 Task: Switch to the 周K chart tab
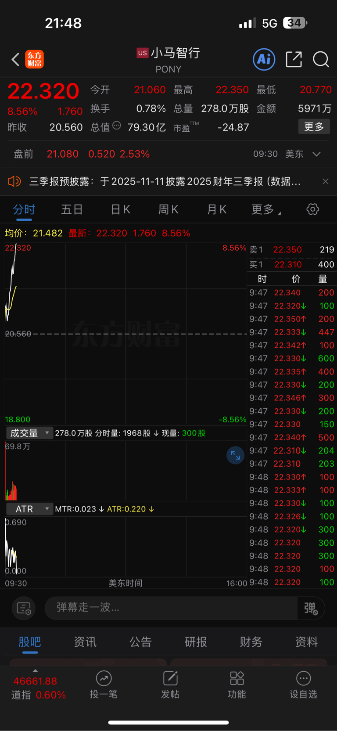tap(168, 209)
